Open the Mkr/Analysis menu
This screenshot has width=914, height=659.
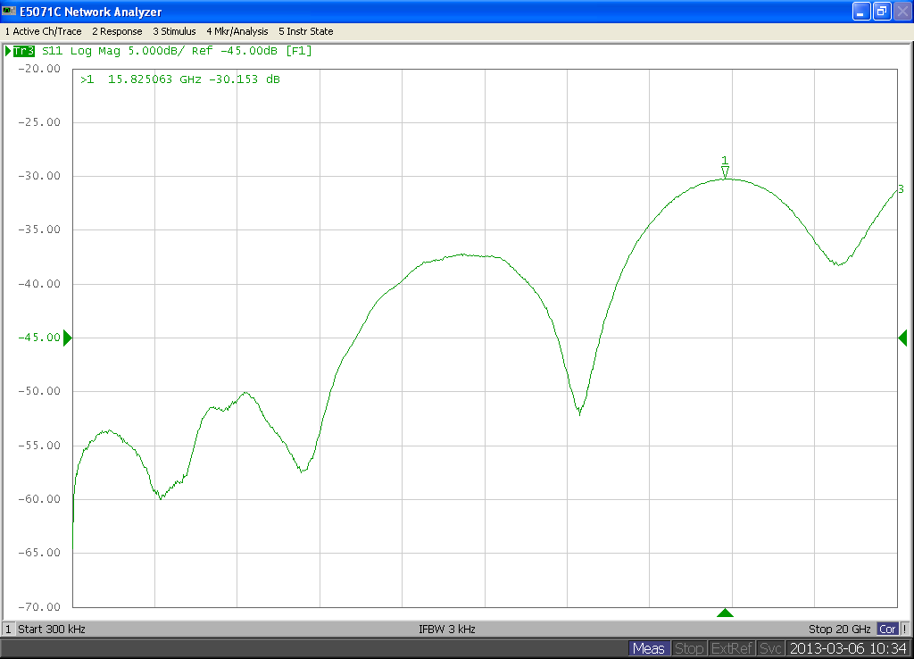(x=237, y=31)
